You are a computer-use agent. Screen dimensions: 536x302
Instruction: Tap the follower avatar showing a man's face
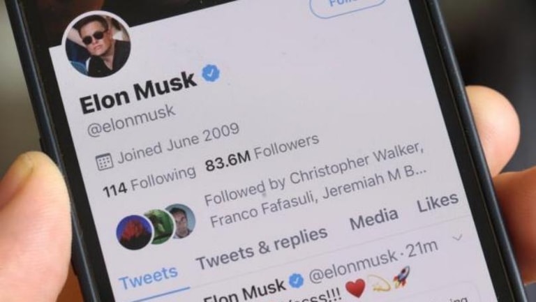coord(181,221)
